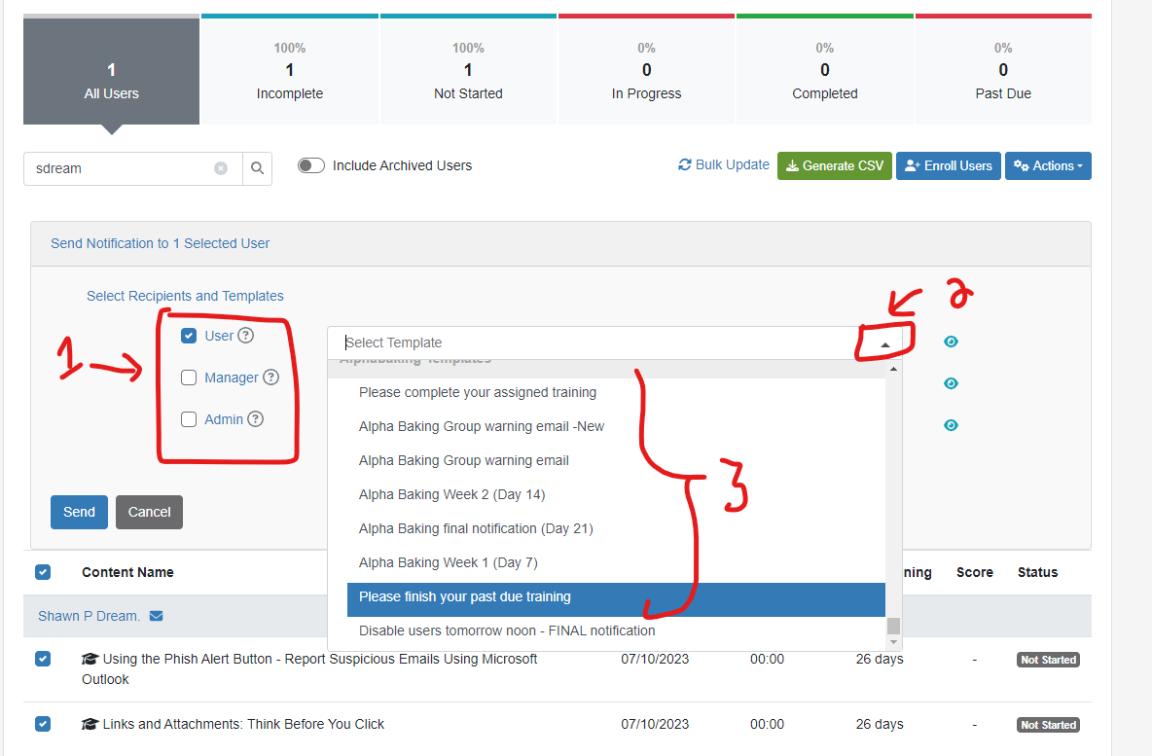This screenshot has height=756, width=1152.
Task: Click Generate CSV button
Action: [x=835, y=166]
